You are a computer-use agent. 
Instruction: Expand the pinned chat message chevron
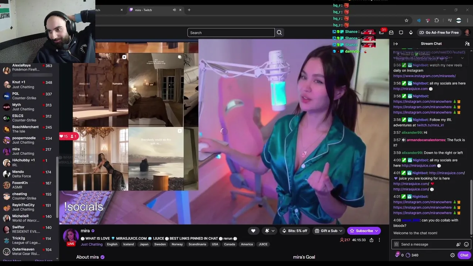click(462, 58)
